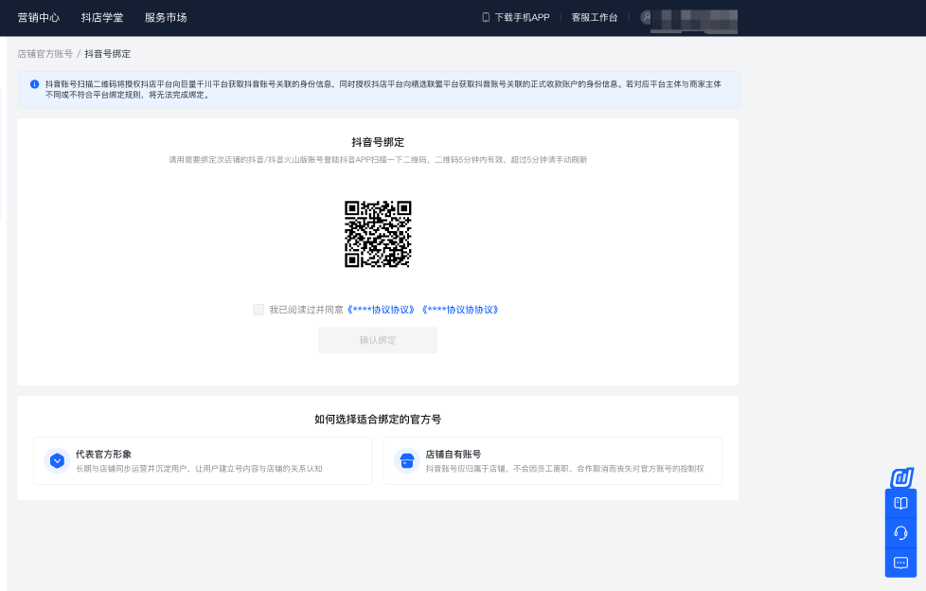This screenshot has width=926, height=591.
Task: Click the blurred account name in header
Action: coord(696,20)
